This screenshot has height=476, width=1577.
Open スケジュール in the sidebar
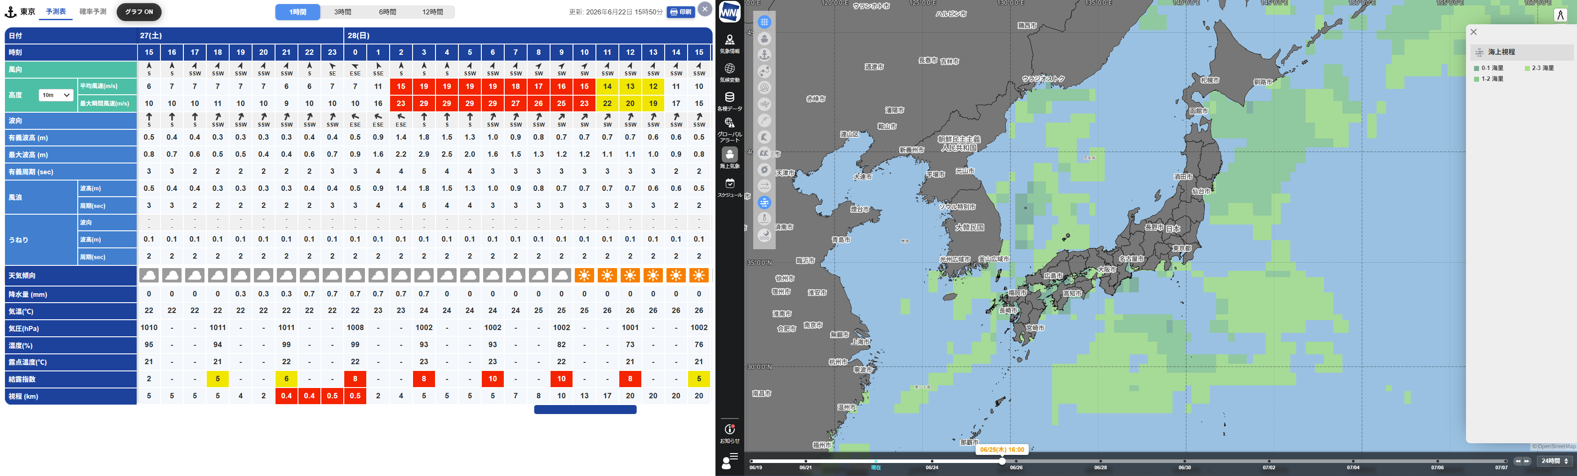tap(730, 188)
